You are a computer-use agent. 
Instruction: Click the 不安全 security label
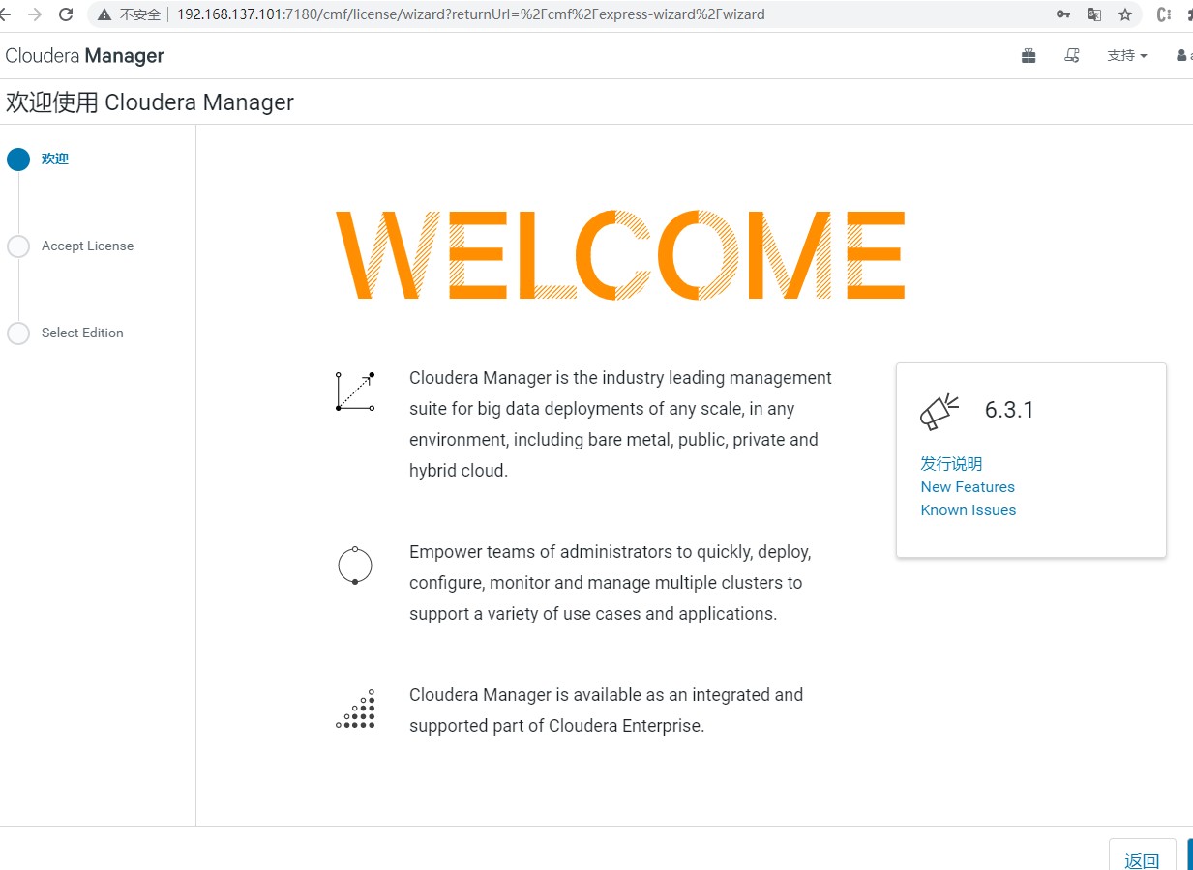tap(140, 14)
